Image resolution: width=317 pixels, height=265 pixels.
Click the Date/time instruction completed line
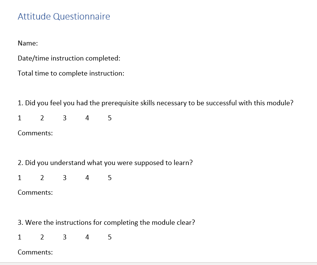(69, 58)
